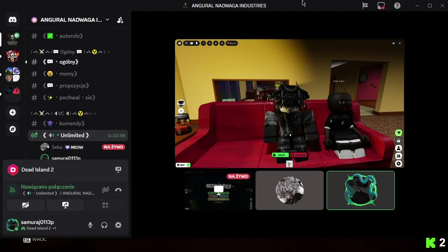
Task: Open the server folder with four avatars
Action: (x=13, y=75)
